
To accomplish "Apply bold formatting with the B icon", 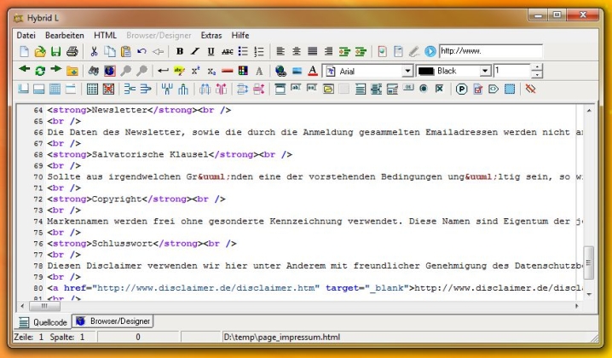I will pos(180,52).
